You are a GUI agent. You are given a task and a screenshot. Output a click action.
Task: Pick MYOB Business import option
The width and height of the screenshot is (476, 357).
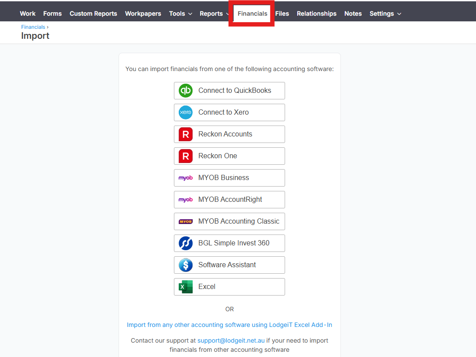(229, 178)
